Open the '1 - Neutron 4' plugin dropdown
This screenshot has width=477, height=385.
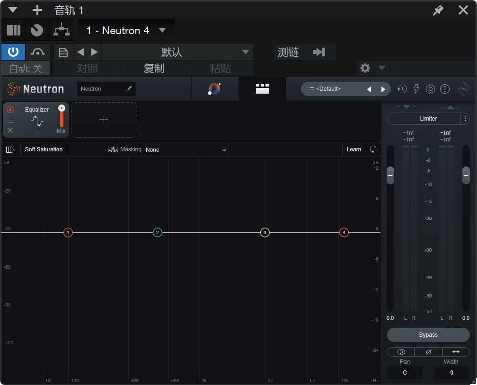[x=126, y=29]
